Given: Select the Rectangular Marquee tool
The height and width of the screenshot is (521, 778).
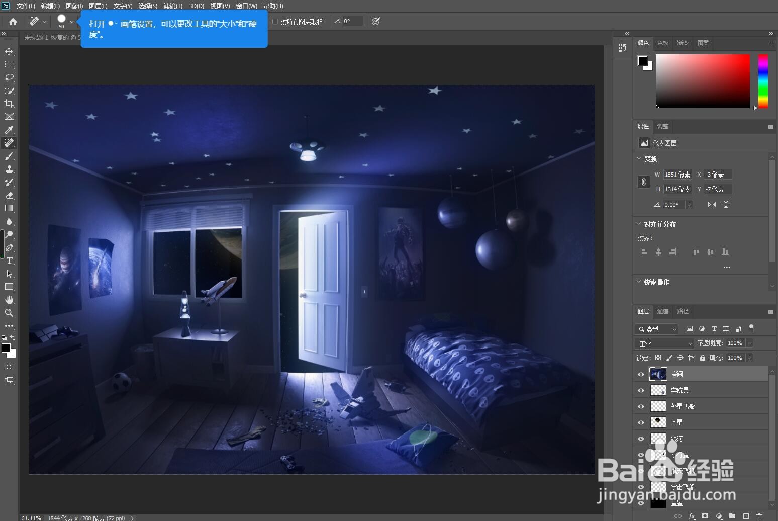Looking at the screenshot, I should tap(9, 64).
